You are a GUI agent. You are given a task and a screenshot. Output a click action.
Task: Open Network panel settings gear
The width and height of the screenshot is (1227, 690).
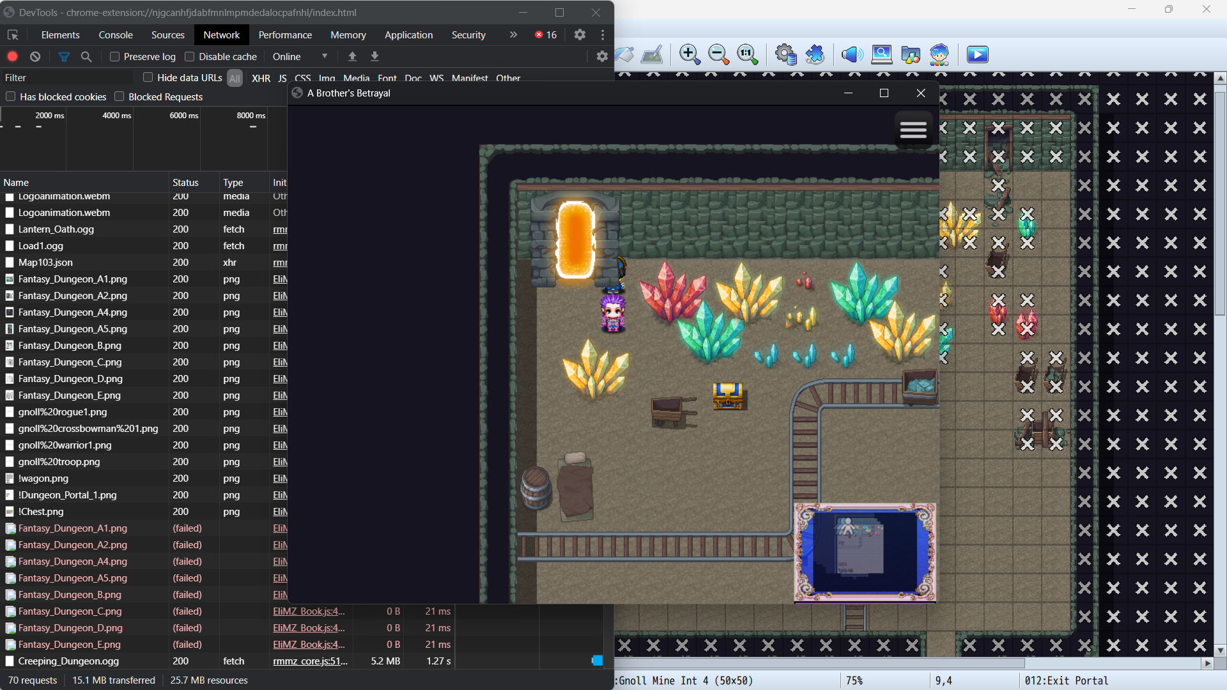point(602,56)
